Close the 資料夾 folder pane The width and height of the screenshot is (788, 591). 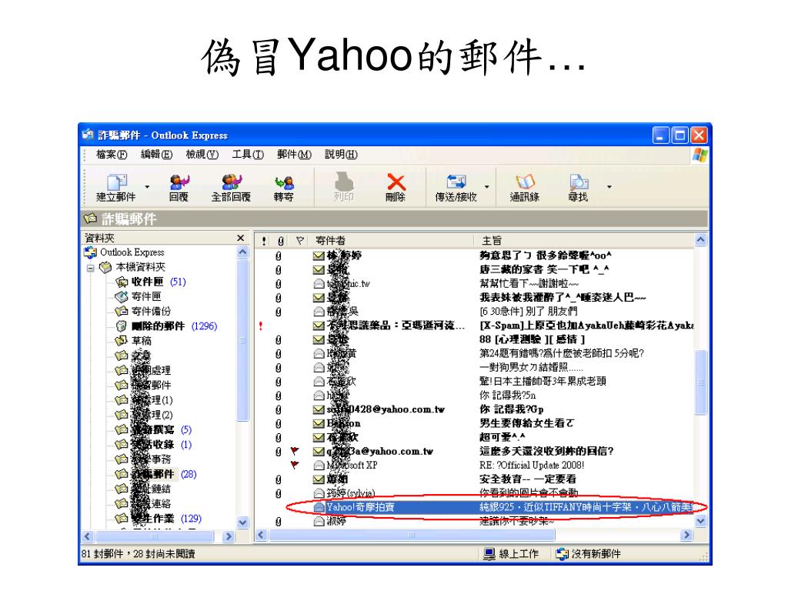pos(241,238)
